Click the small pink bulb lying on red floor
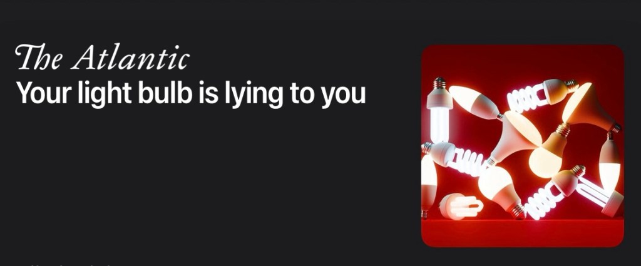This screenshot has width=641, height=266. (x=461, y=207)
